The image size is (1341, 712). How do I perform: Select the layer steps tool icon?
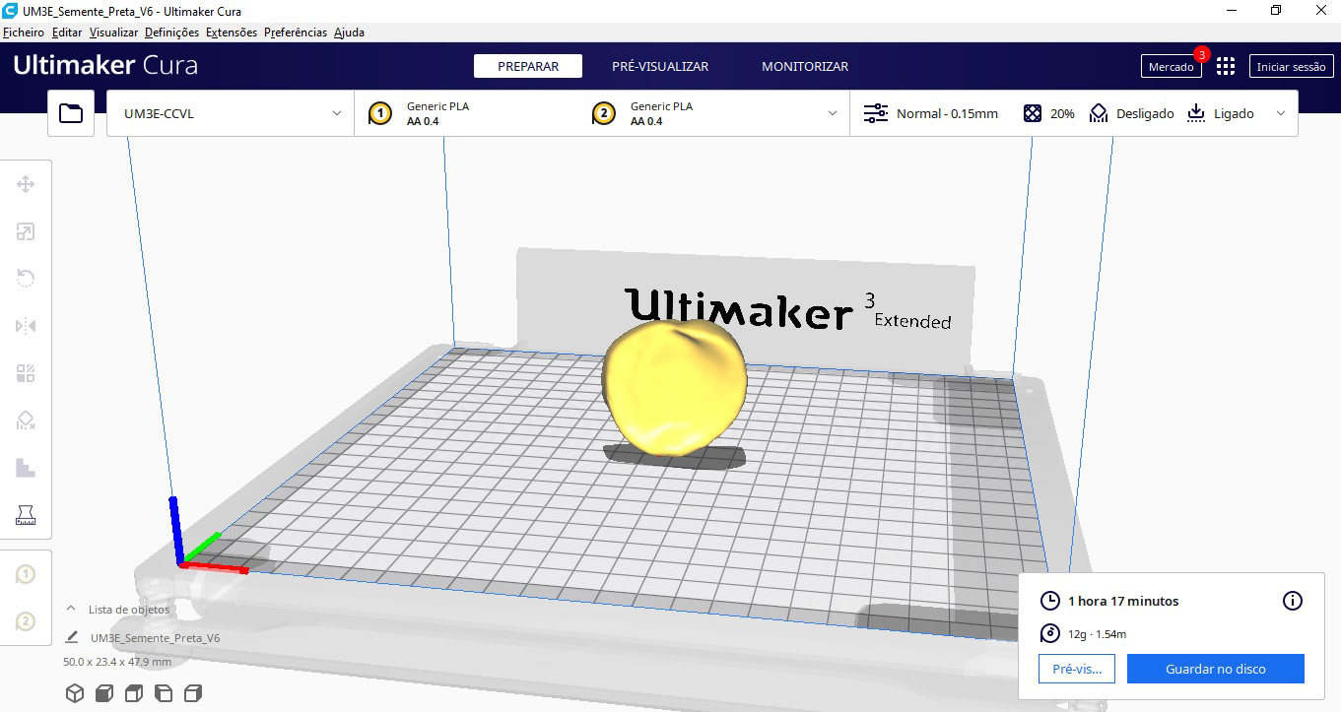tap(26, 468)
